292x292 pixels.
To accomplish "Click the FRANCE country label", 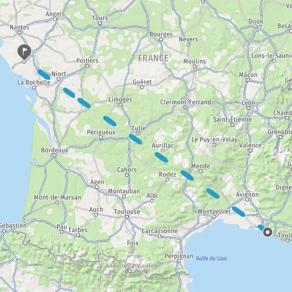I will (x=153, y=58).
